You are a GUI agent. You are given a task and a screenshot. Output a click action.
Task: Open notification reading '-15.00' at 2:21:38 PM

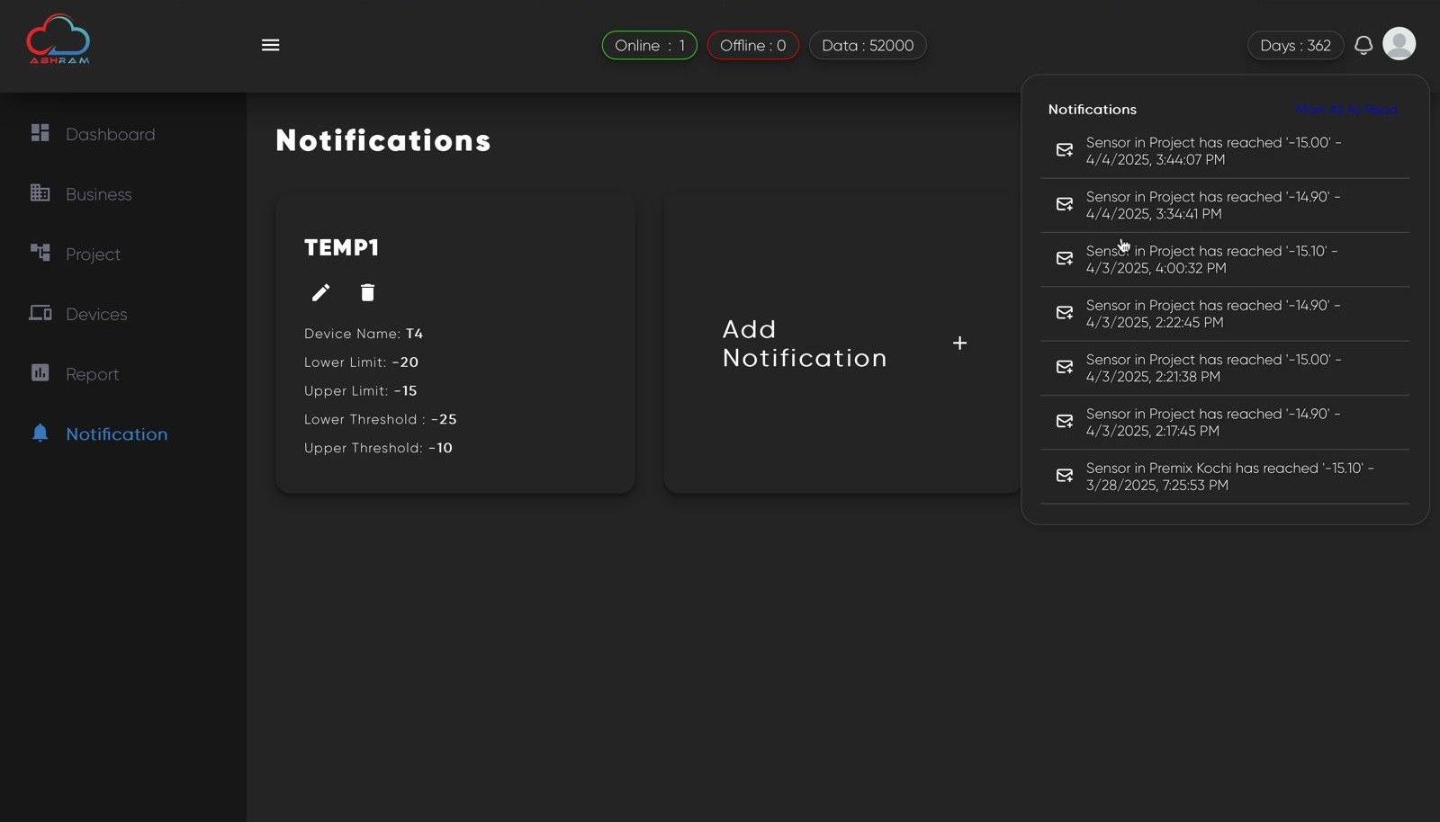1225,368
